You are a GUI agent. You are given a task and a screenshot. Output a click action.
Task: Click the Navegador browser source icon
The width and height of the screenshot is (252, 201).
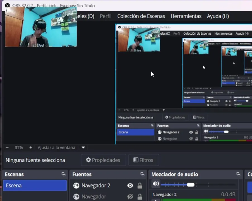[76, 197]
